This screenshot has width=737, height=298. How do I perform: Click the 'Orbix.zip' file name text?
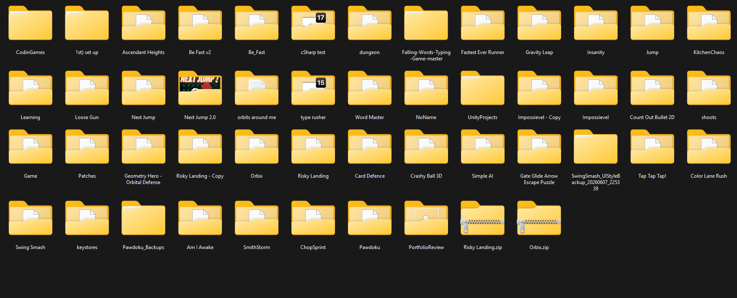[539, 247]
